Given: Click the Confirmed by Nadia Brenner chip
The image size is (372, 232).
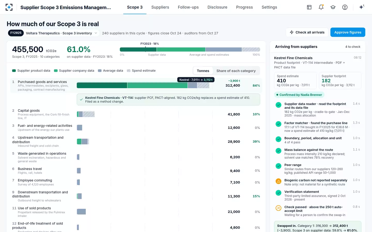Looking at the screenshot, I should click(299, 95).
